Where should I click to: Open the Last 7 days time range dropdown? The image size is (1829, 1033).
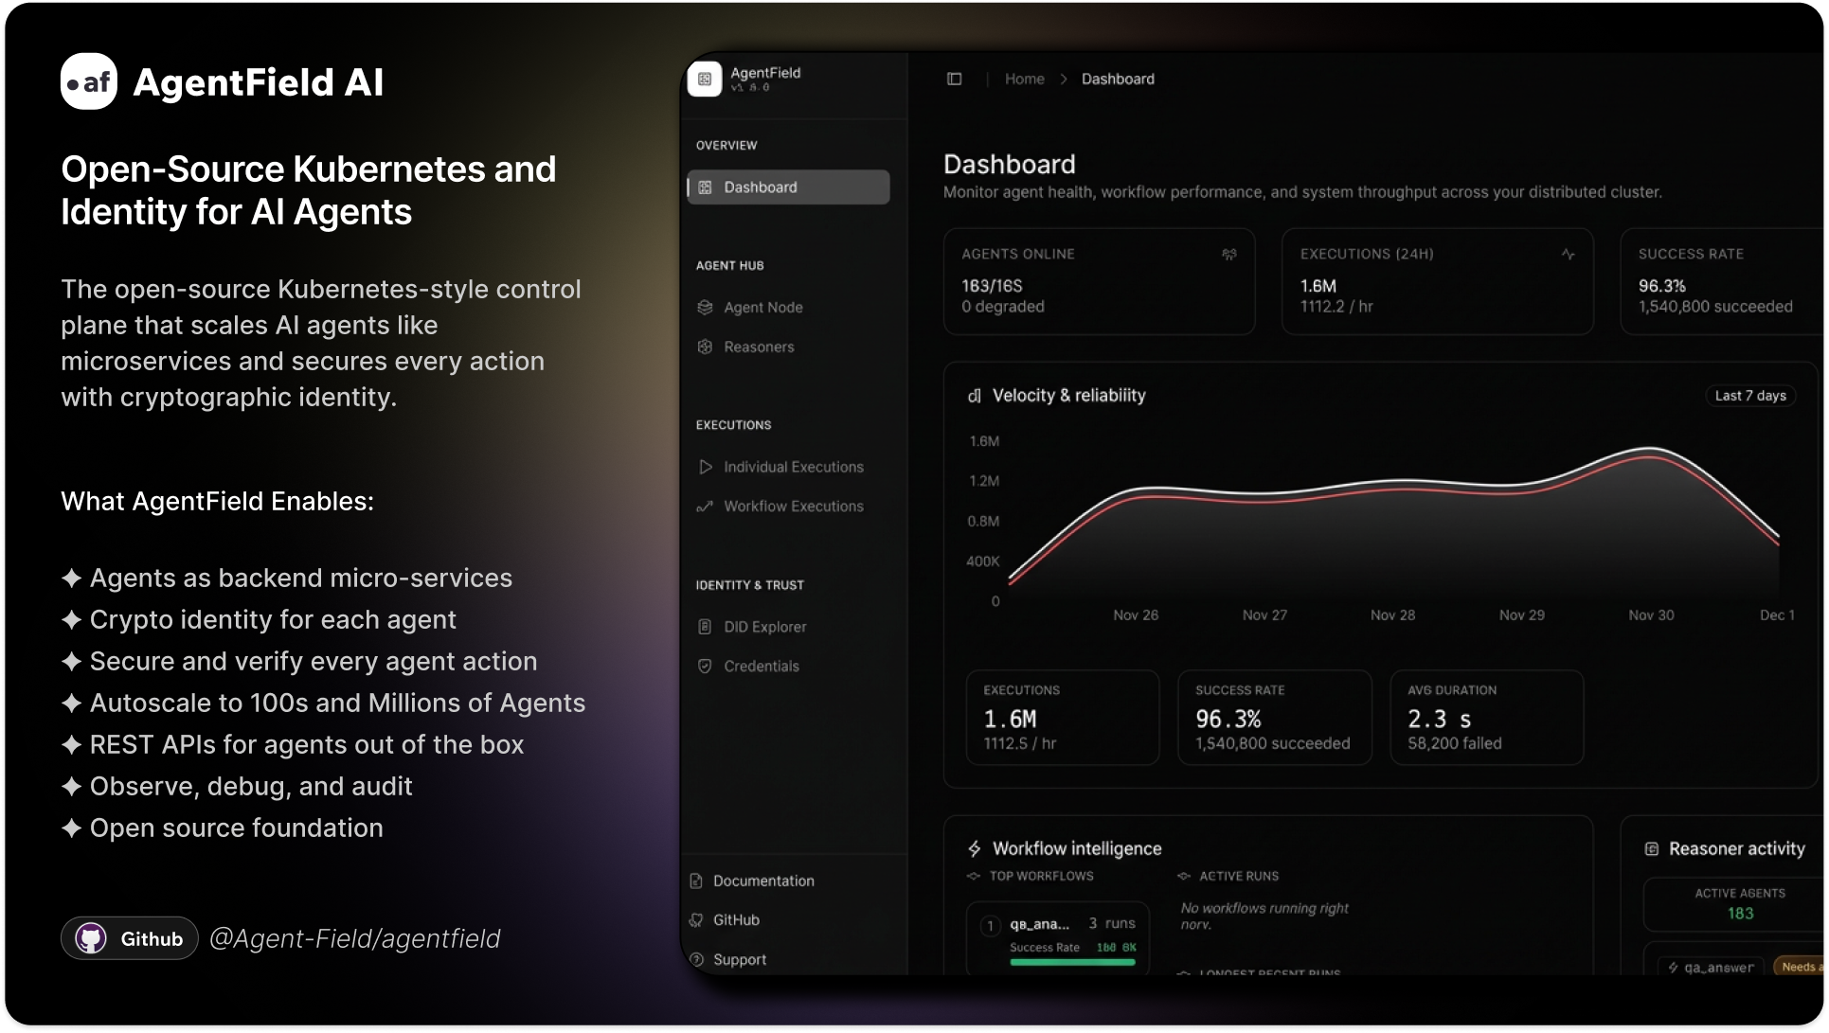pyautogui.click(x=1750, y=395)
